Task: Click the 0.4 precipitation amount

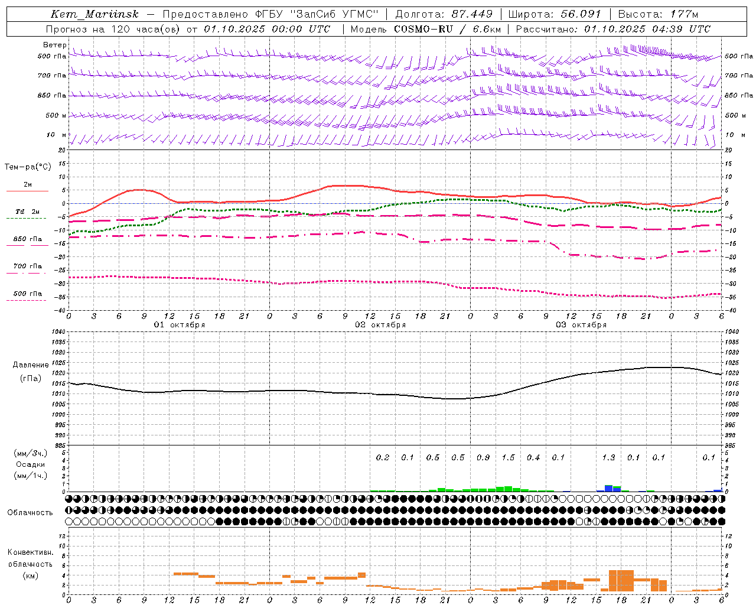Action: pyautogui.click(x=533, y=458)
